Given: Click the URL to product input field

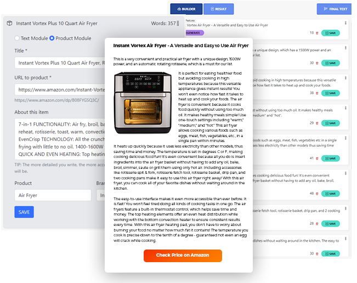Looking at the screenshot, I should 60,90.
